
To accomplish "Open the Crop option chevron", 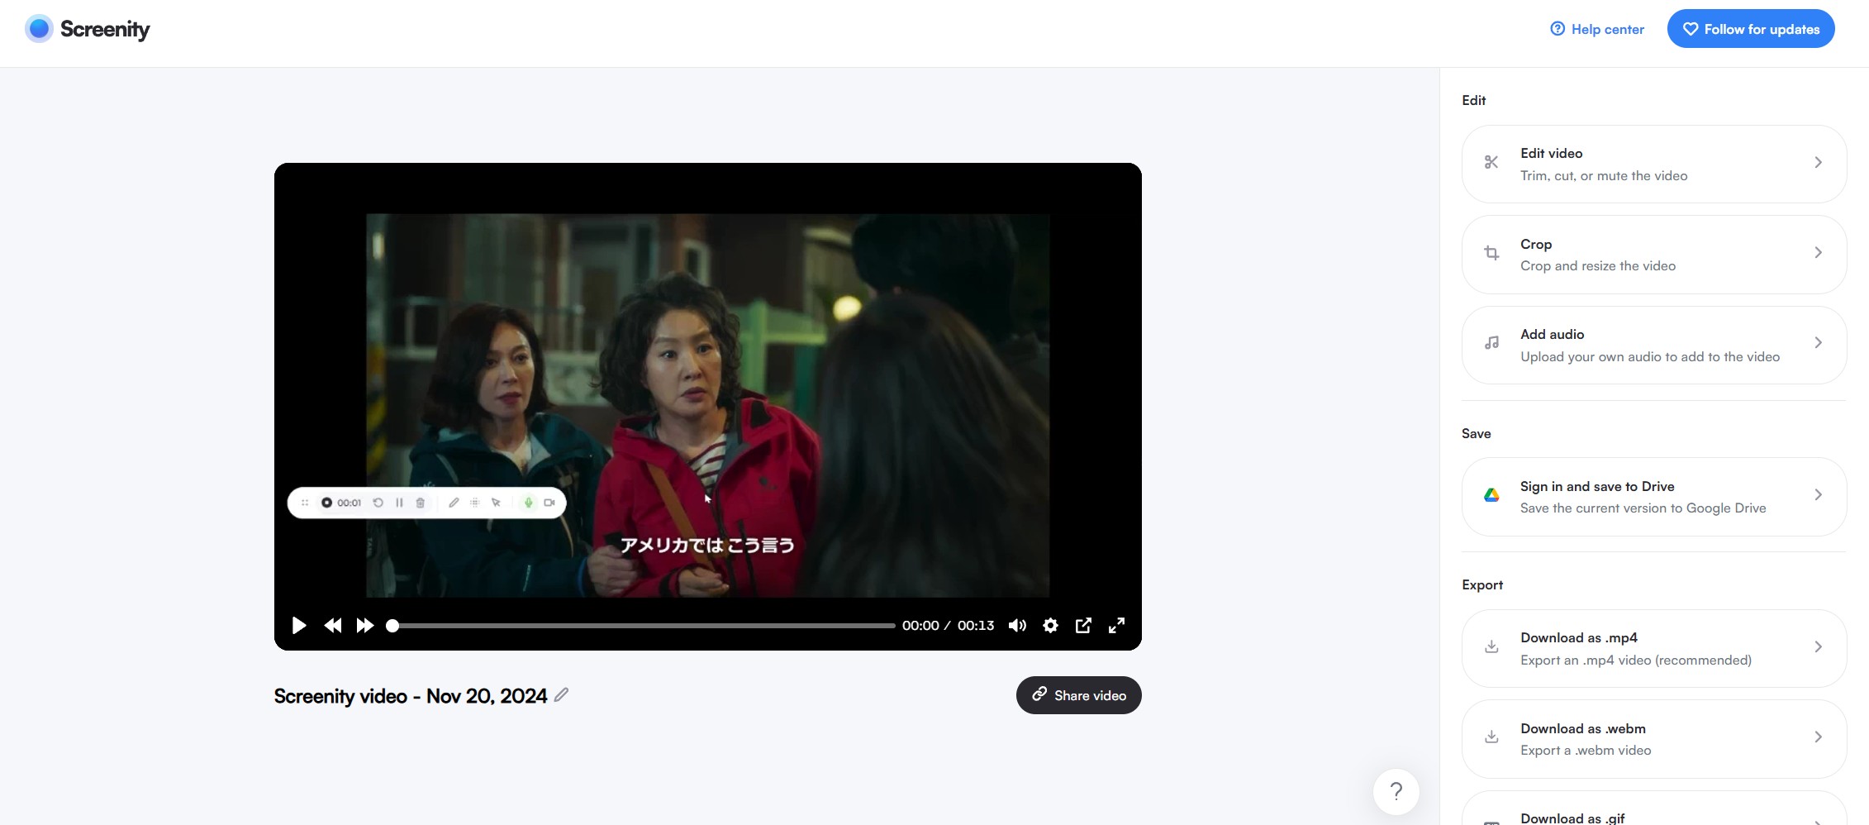I will (1818, 253).
